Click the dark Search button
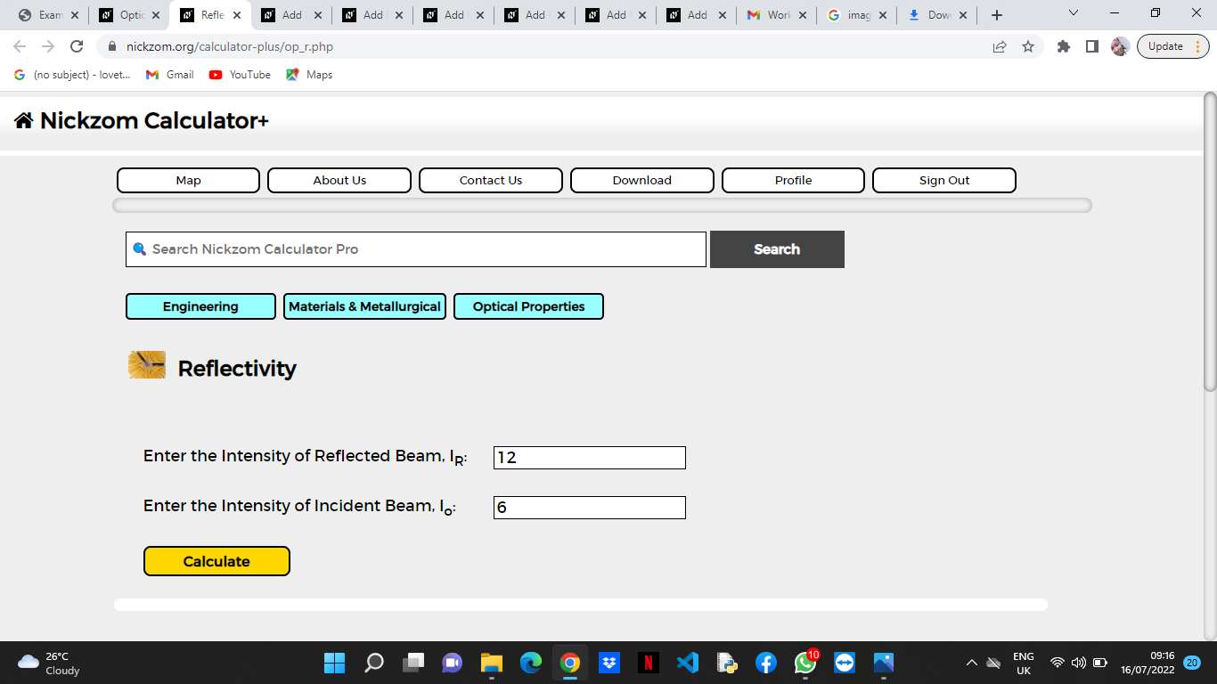 [x=777, y=249]
